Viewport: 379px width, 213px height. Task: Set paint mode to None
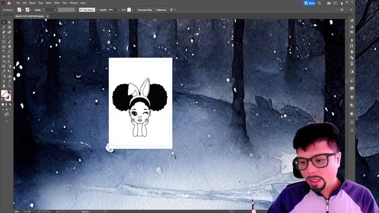pyautogui.click(x=10, y=105)
